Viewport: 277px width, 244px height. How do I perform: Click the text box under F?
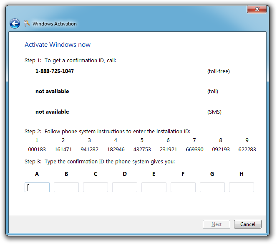[x=183, y=188]
